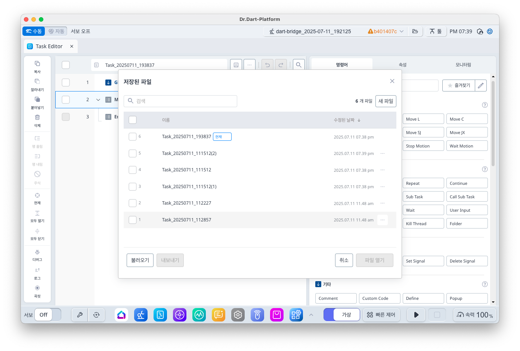Toggle the select-all checkbox in file list header
This screenshot has width=520, height=351.
click(133, 120)
